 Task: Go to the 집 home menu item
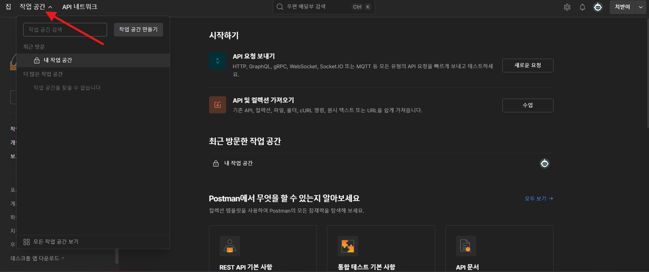tap(9, 7)
